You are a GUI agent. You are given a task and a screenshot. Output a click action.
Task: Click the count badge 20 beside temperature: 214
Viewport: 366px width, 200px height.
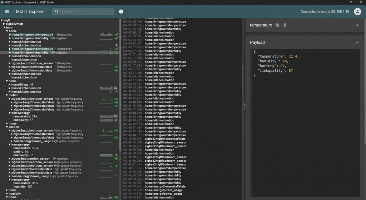[115, 116]
